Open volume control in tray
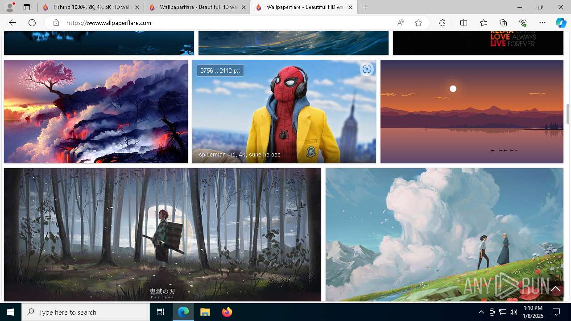 pos(513,312)
